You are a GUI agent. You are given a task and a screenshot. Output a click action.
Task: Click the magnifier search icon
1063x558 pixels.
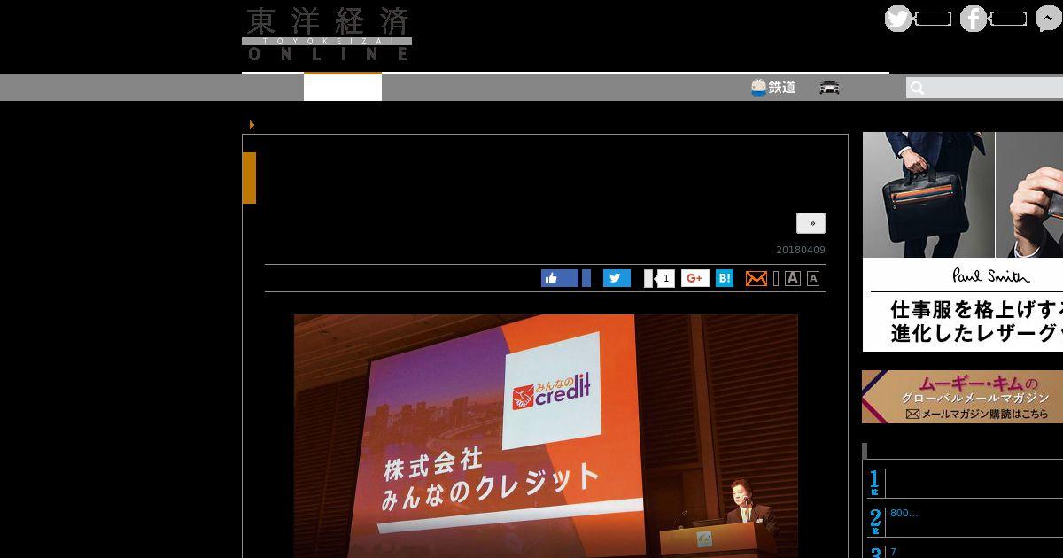tap(917, 88)
